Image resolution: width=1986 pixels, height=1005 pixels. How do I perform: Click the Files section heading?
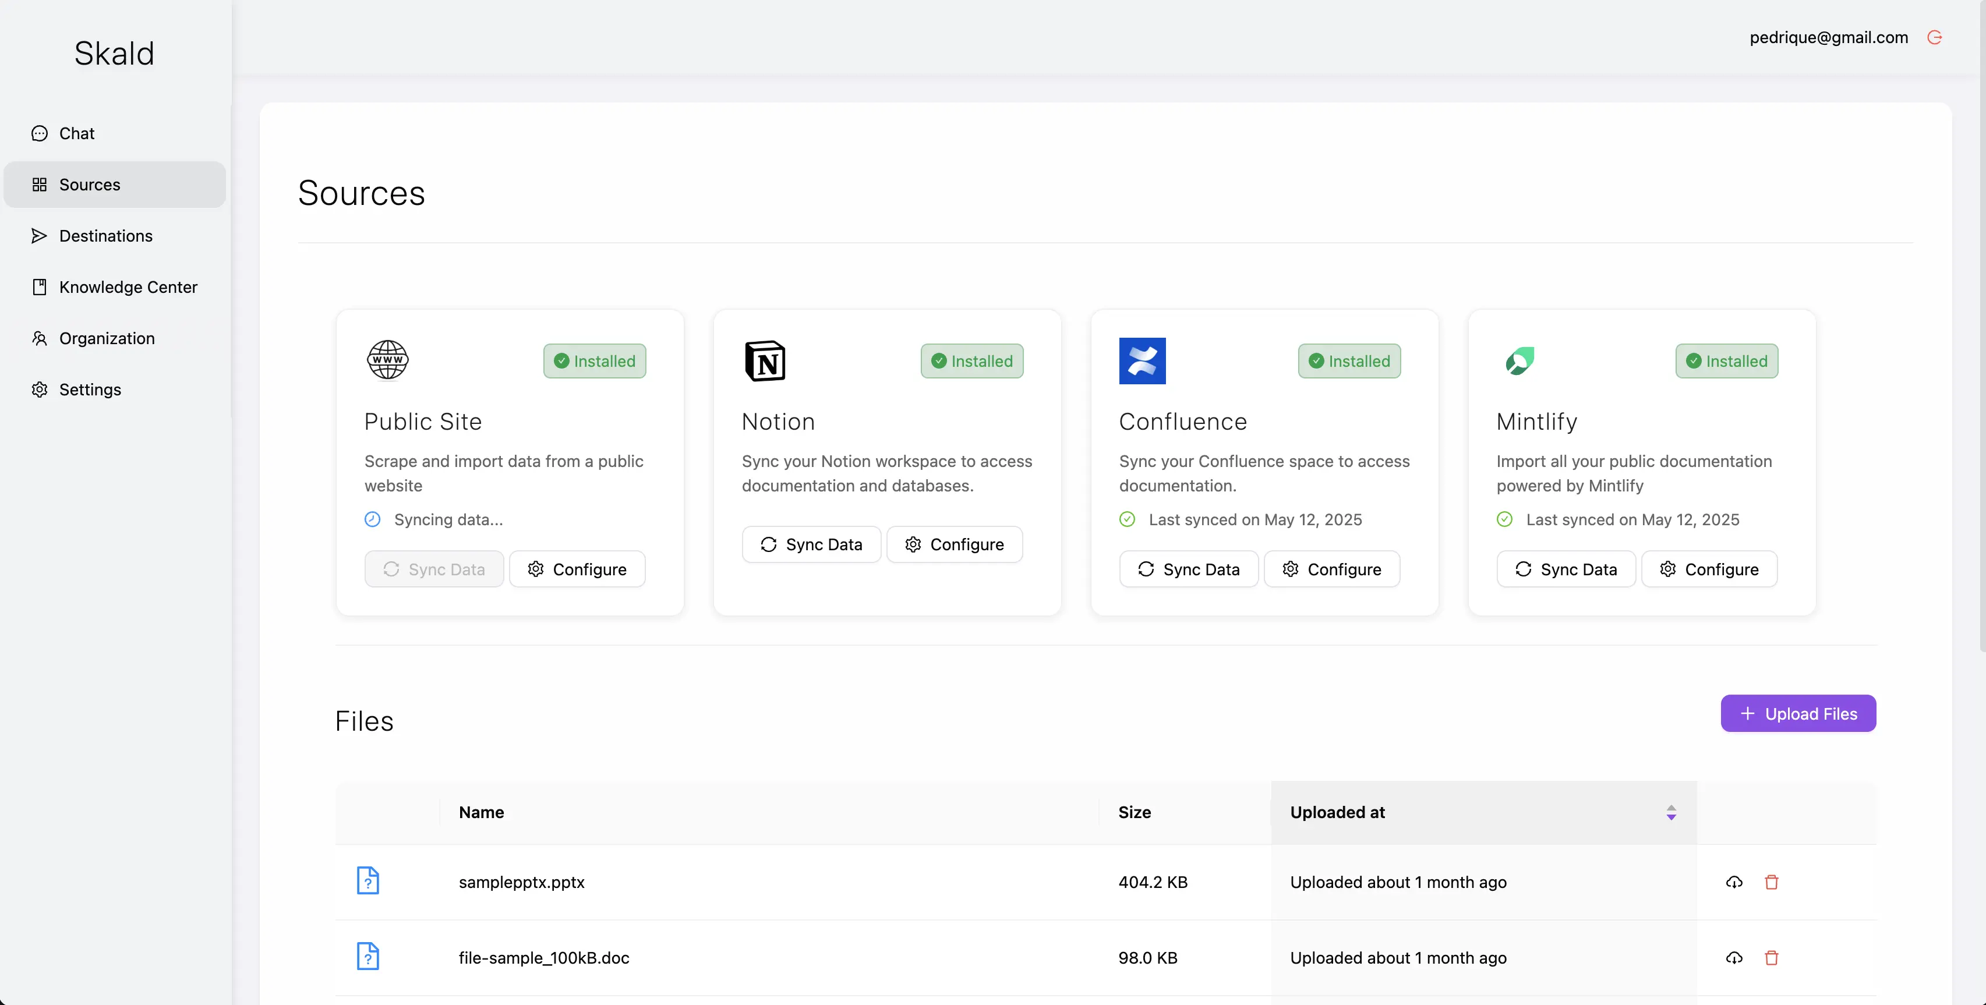coord(364,721)
